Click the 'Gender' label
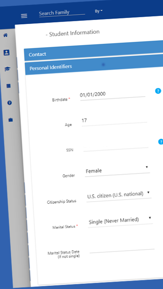Image resolution: width=163 pixels, height=289 pixels. (69, 175)
